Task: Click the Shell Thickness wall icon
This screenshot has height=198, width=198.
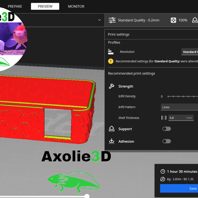Action: pyautogui.click(x=164, y=118)
